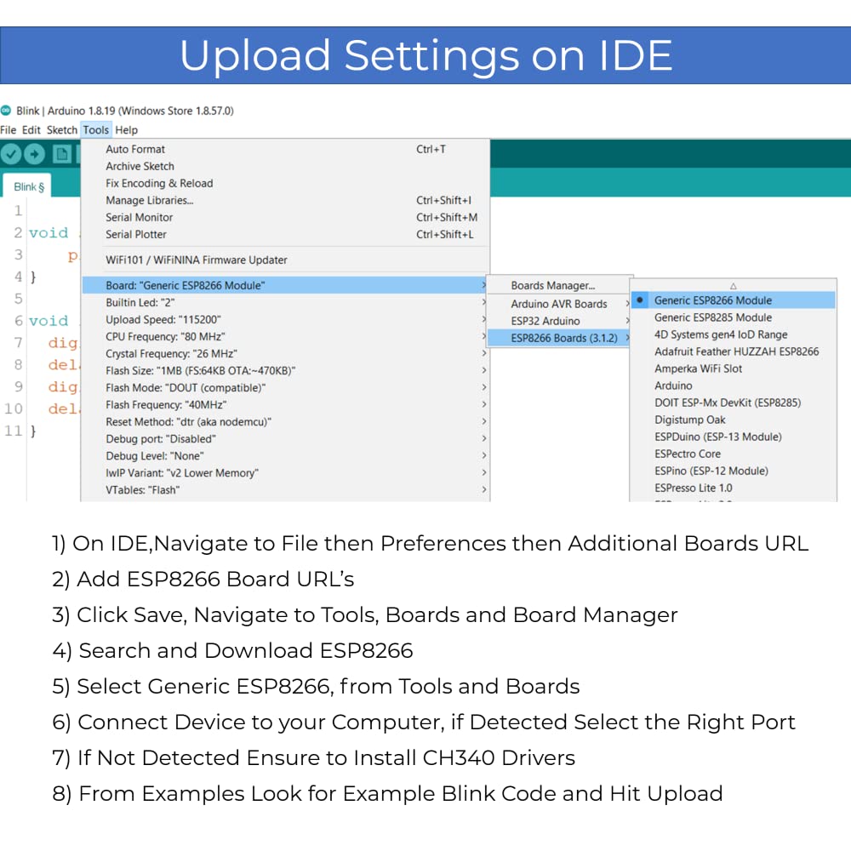Screen dimensions: 851x851
Task: Click the New sketch page icon
Action: 62,154
